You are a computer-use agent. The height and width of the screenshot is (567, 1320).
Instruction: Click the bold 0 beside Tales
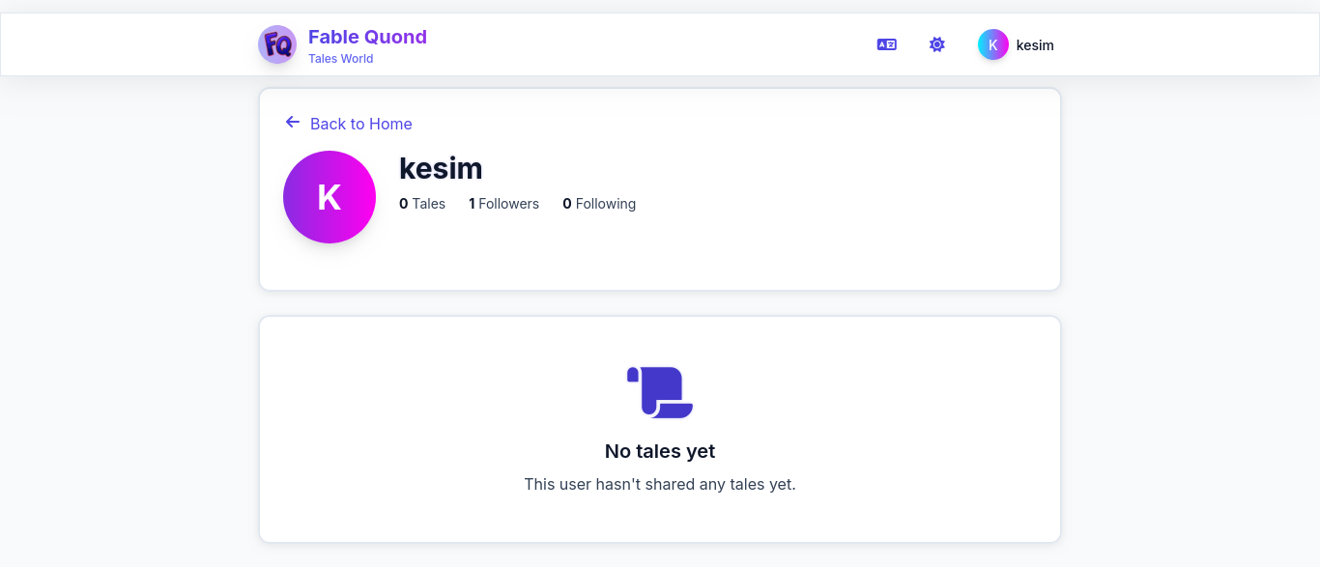[404, 204]
